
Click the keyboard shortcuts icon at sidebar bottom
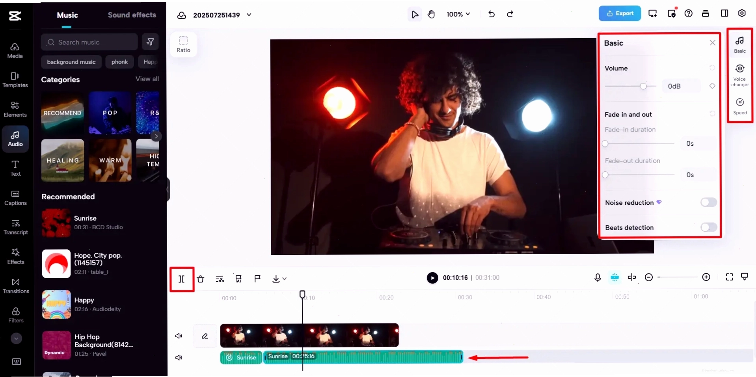click(x=16, y=361)
